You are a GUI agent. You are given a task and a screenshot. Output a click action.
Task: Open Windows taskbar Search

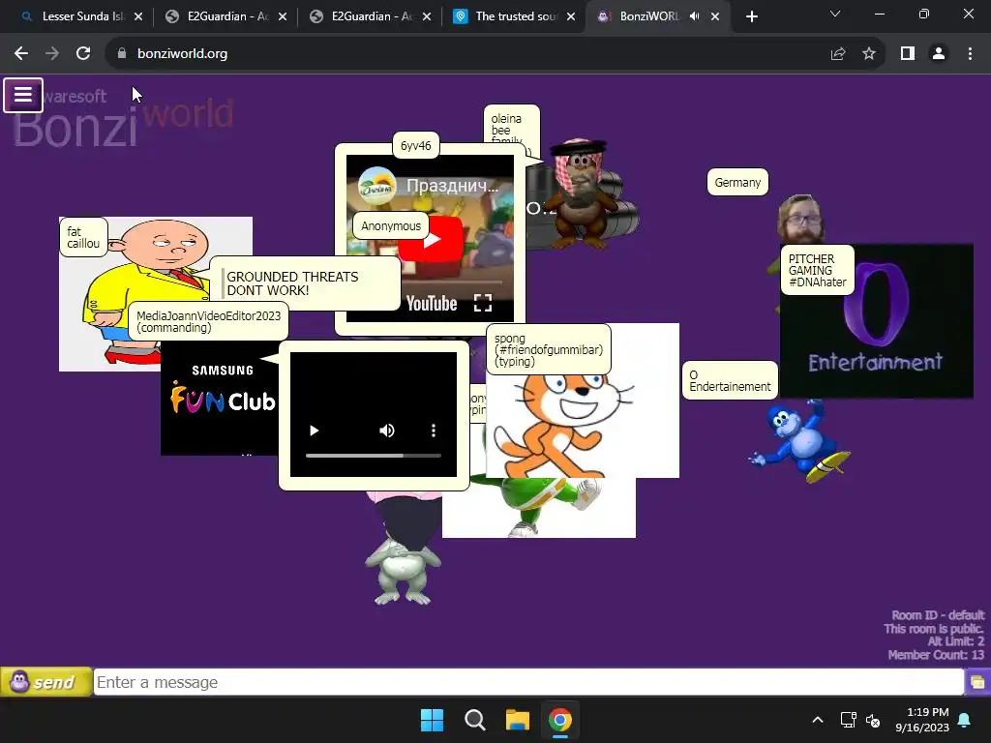click(474, 720)
